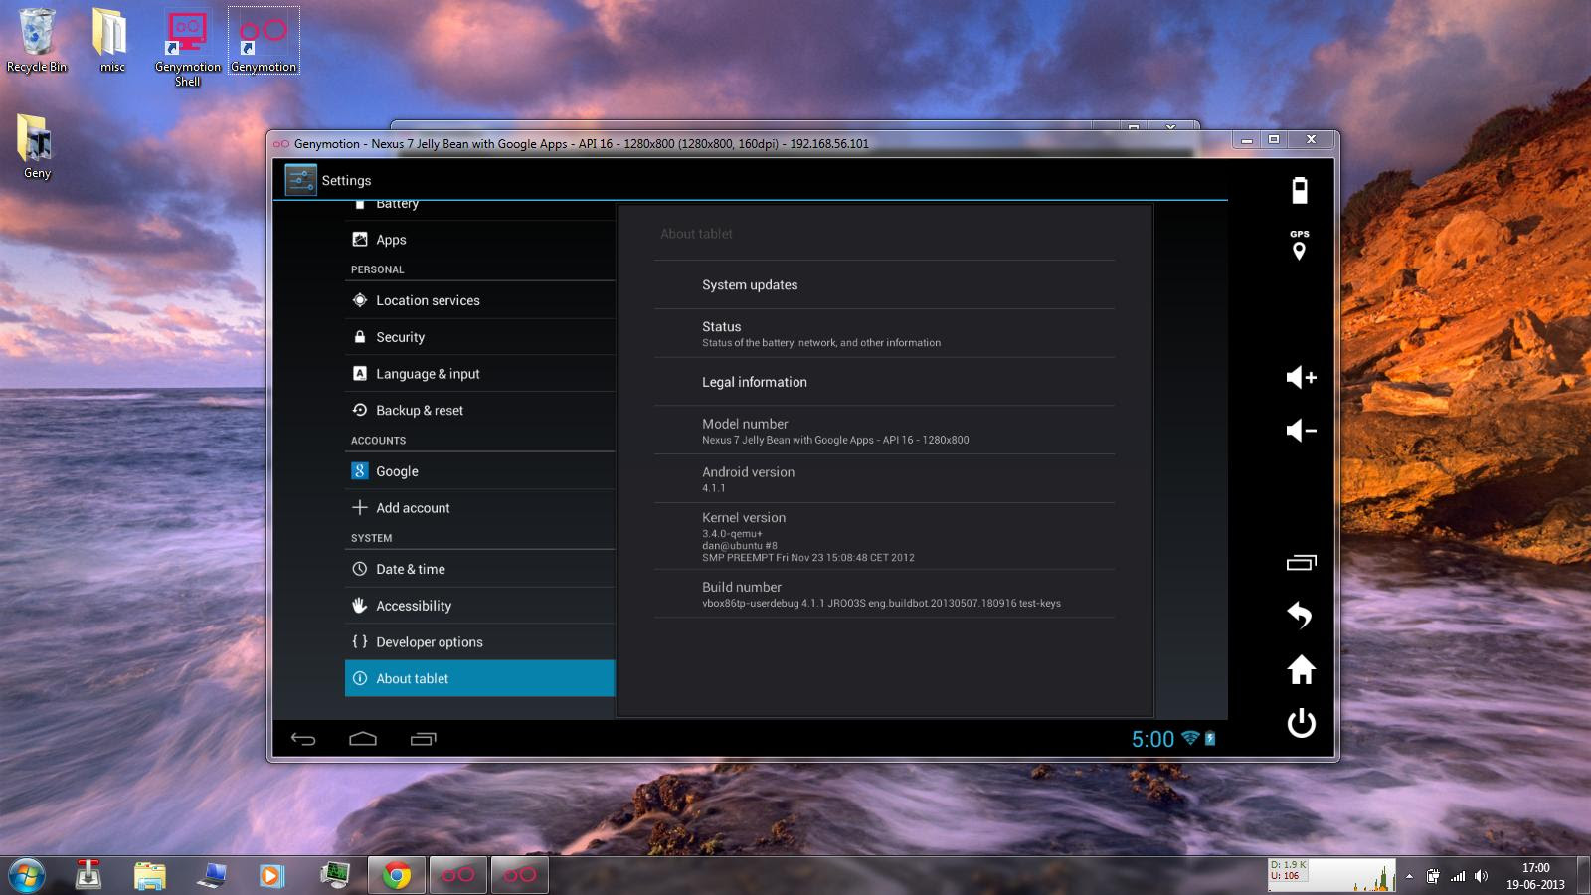Open Accessibility settings
1591x895 pixels.
[x=479, y=606]
